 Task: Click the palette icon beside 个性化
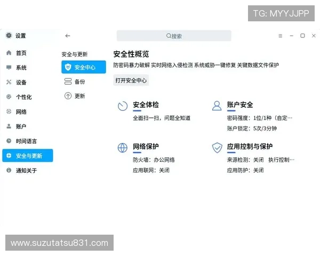pyautogui.click(x=9, y=97)
